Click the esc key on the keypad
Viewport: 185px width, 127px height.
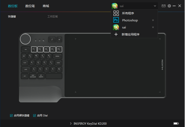[26, 49]
